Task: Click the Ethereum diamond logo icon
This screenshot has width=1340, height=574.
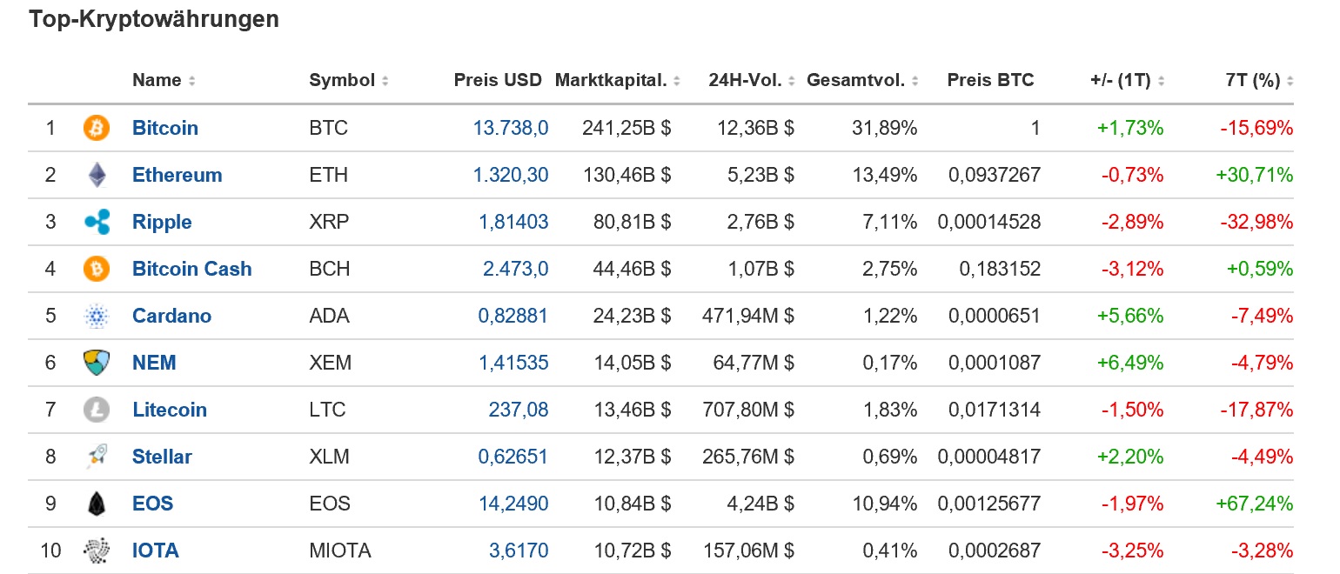Action: (x=97, y=176)
